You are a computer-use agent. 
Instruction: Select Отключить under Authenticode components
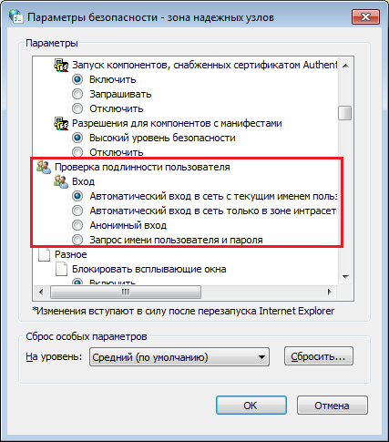click(77, 108)
